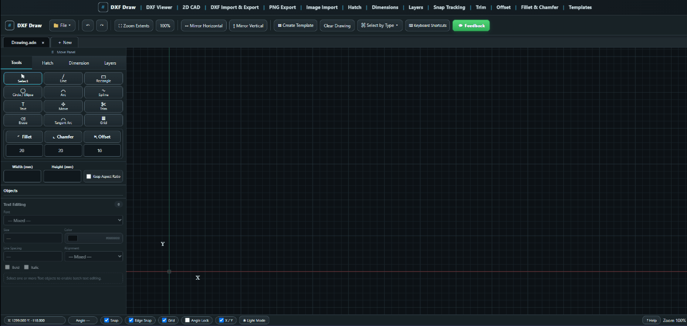Image resolution: width=687 pixels, height=326 pixels.
Task: Select the Erase tool
Action: tap(23, 120)
